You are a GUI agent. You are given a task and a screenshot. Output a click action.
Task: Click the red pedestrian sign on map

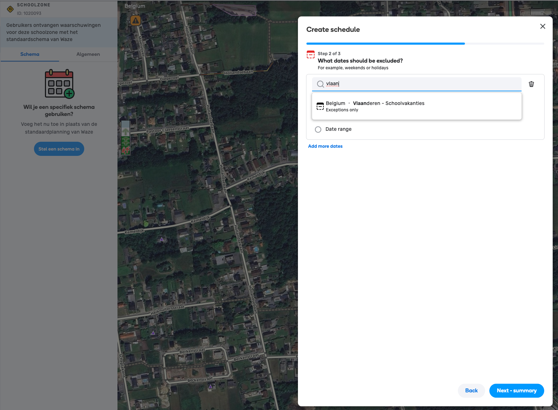pyautogui.click(x=126, y=151)
